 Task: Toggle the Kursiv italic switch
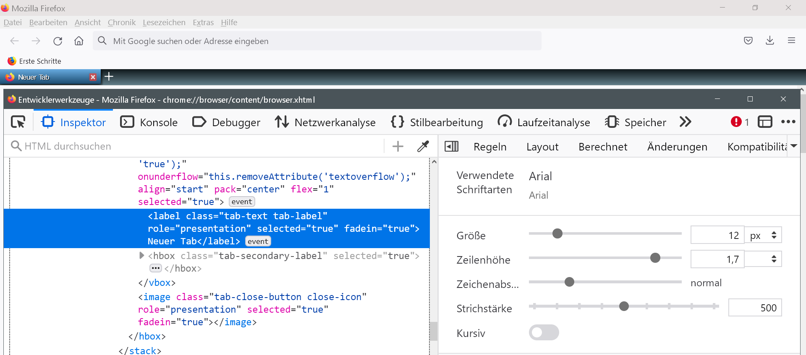coord(544,333)
